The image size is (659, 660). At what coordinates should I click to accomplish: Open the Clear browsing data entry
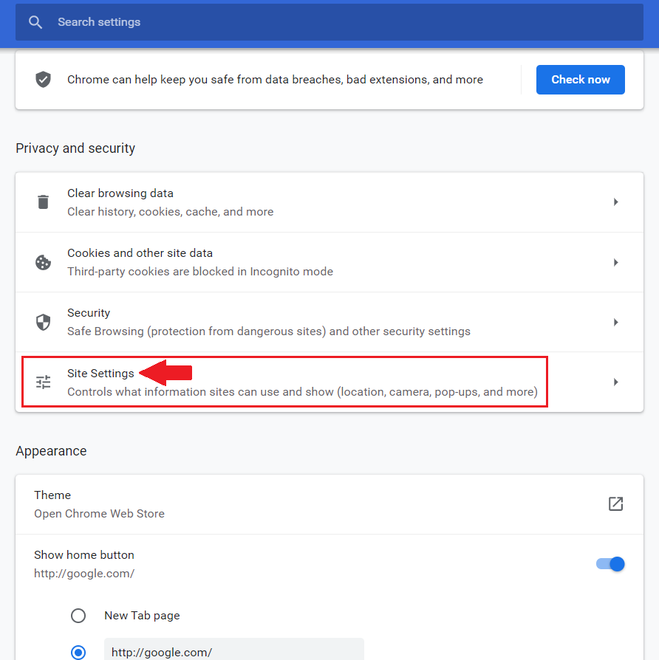(329, 202)
